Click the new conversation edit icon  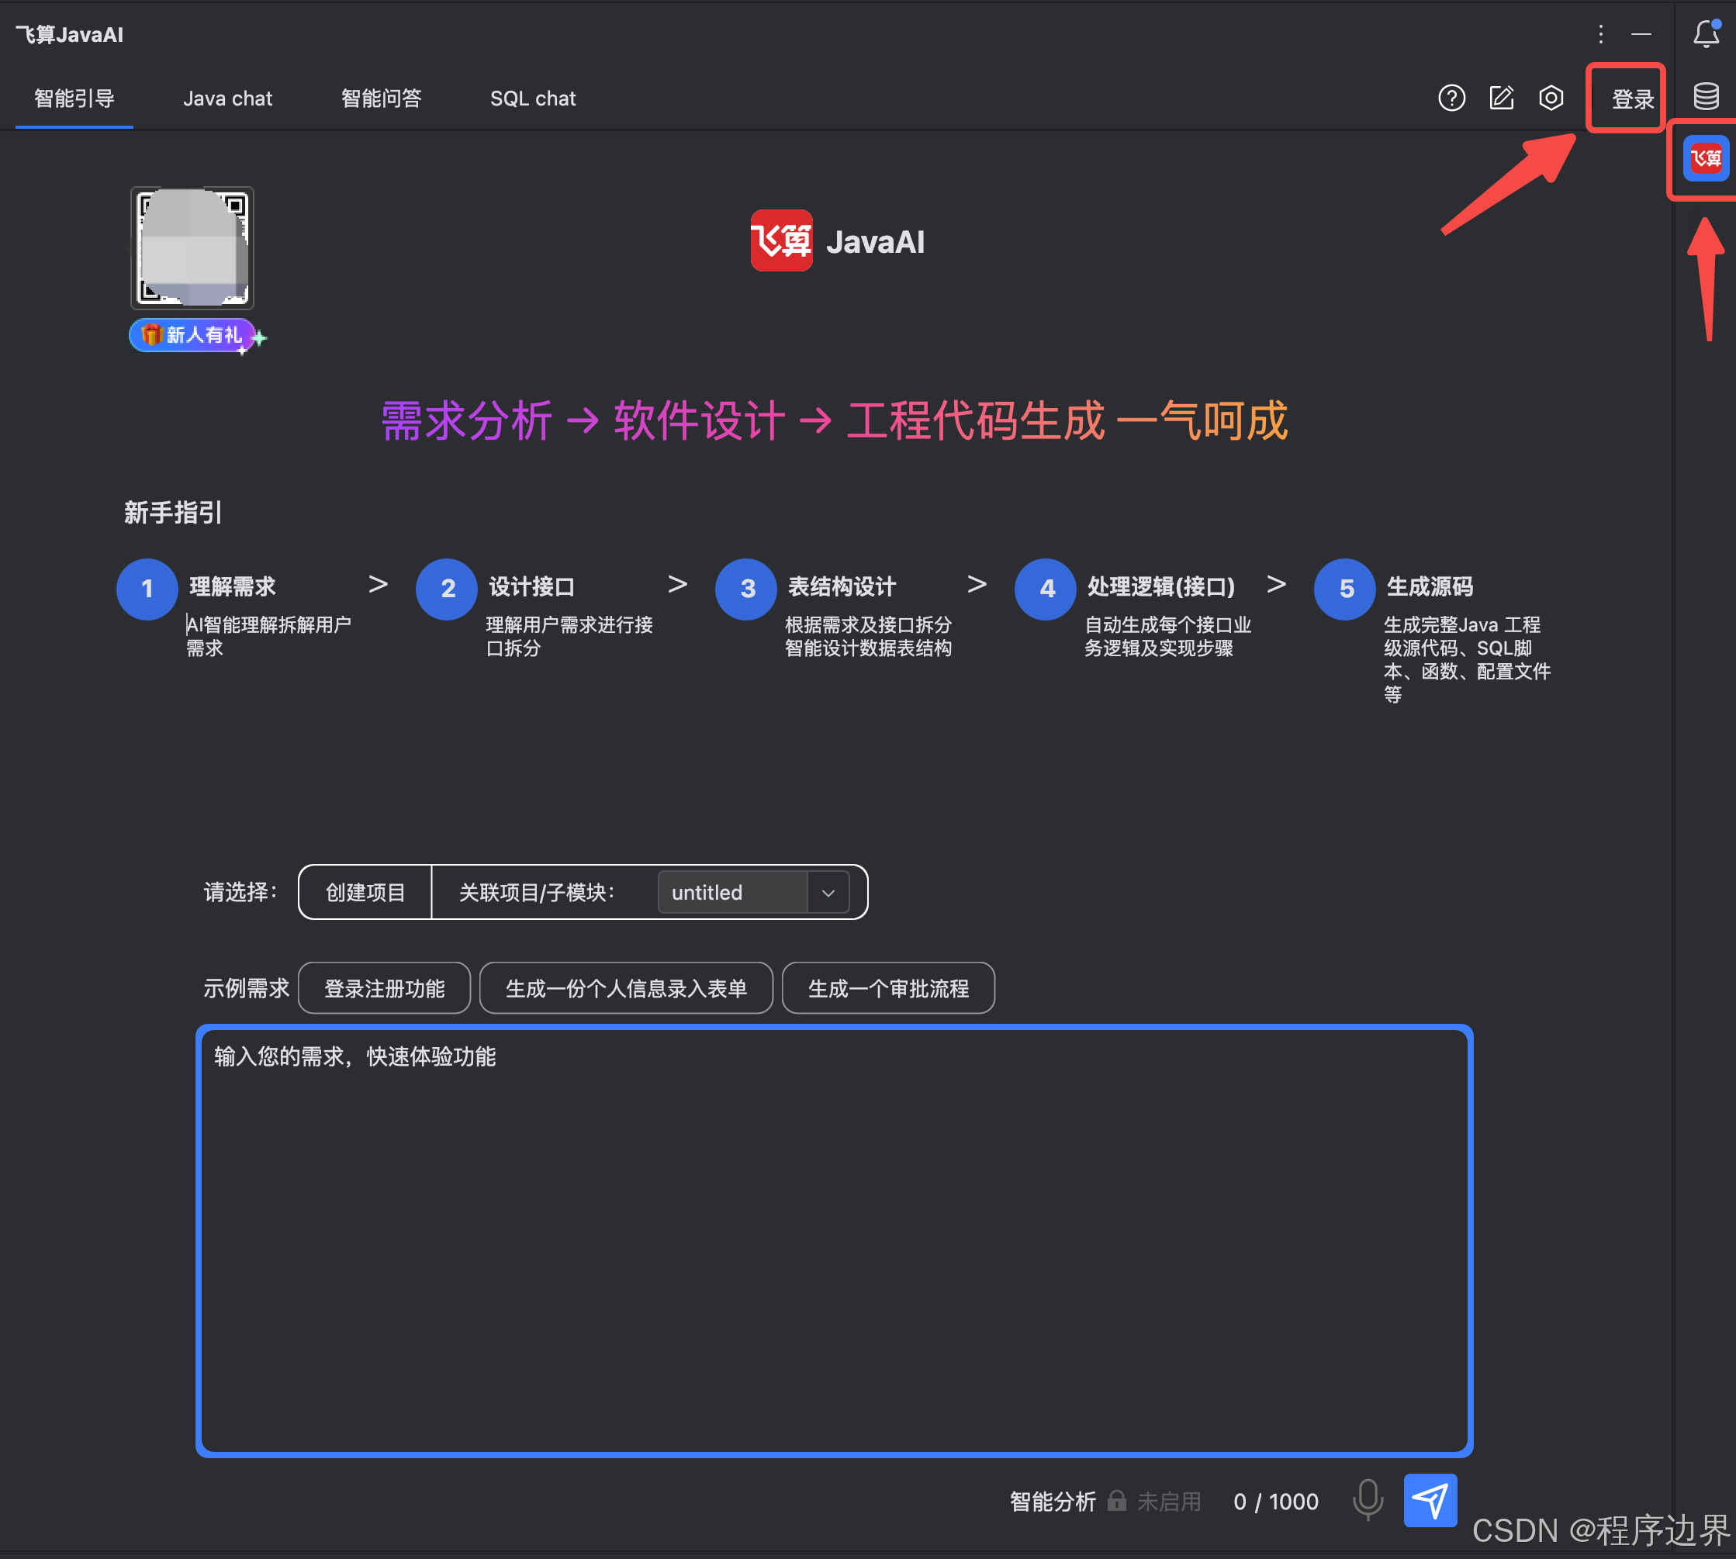[1501, 99]
